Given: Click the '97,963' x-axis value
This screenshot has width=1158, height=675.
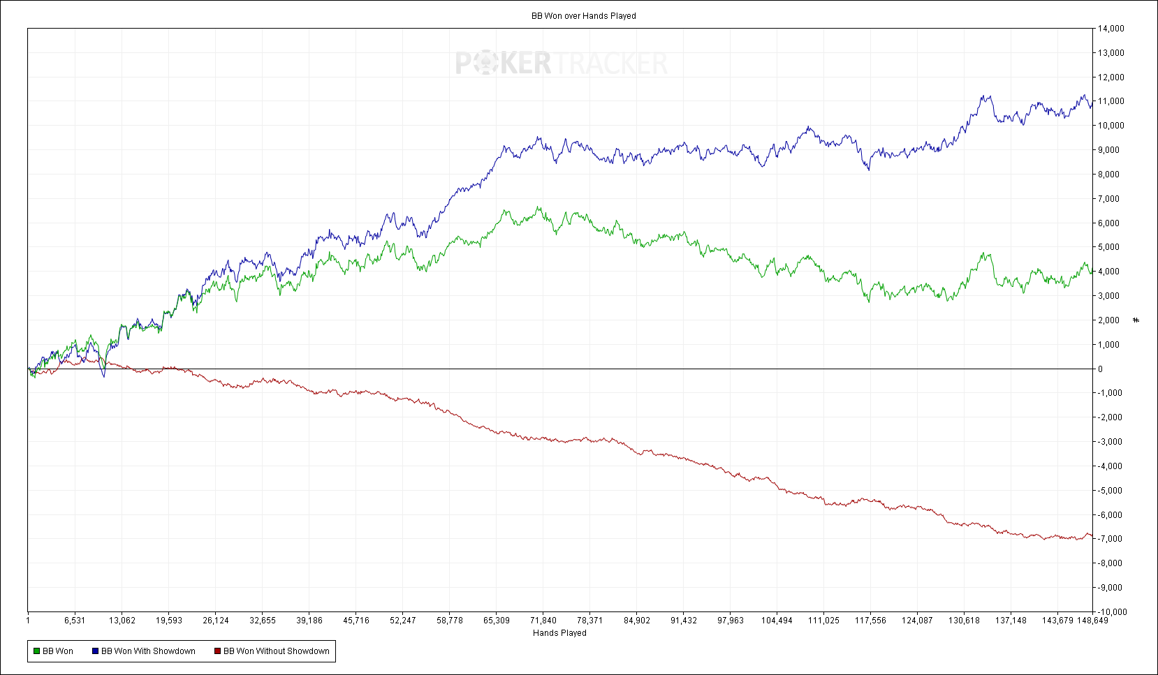Looking at the screenshot, I should click(x=731, y=621).
